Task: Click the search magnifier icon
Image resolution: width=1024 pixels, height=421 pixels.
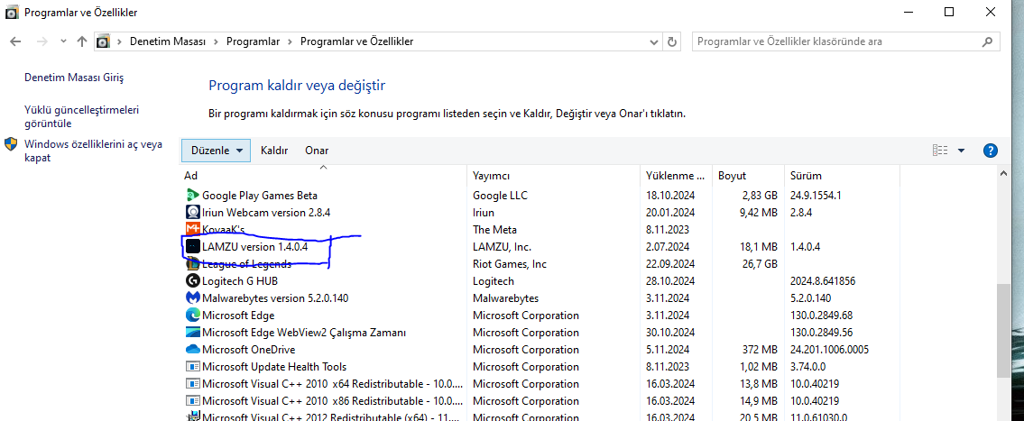Action: click(987, 41)
